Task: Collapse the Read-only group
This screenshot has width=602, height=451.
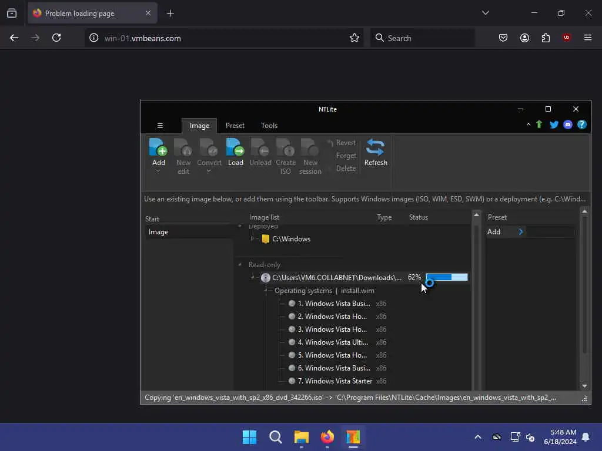Action: coord(240,265)
